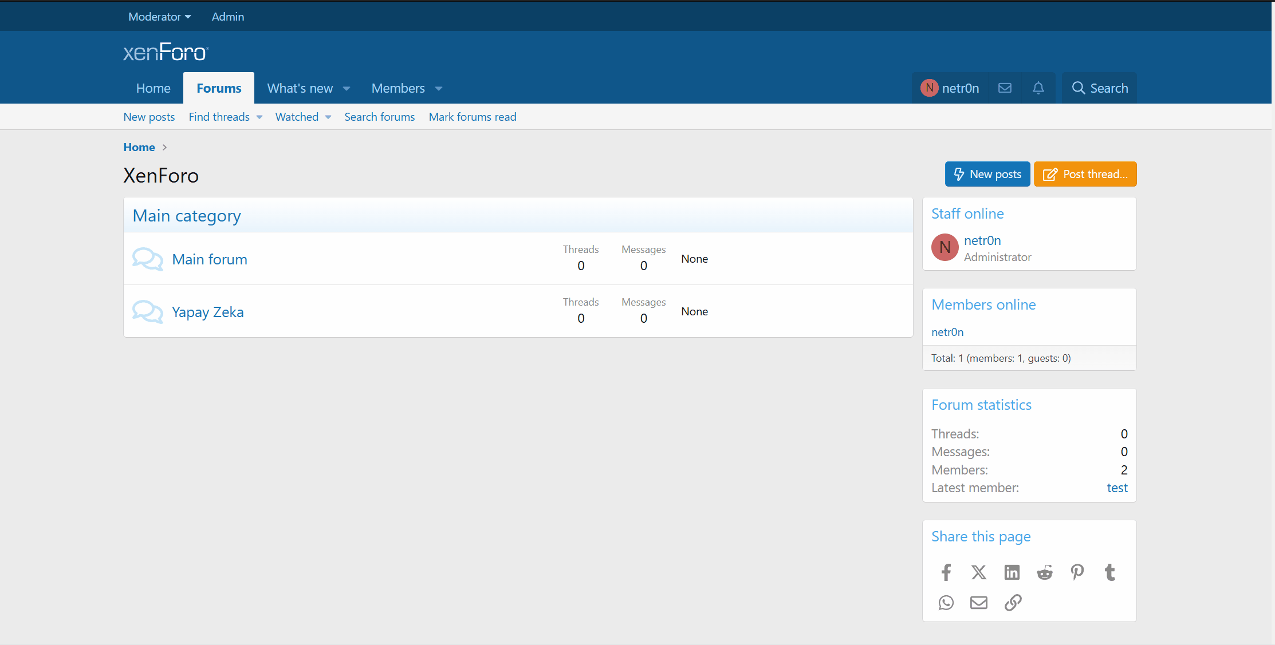Open the netr0n user account menu
This screenshot has width=1275, height=645.
[950, 88]
